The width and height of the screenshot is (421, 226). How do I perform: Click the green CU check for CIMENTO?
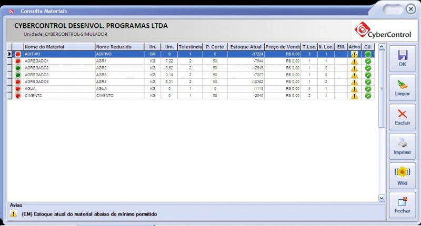(368, 96)
